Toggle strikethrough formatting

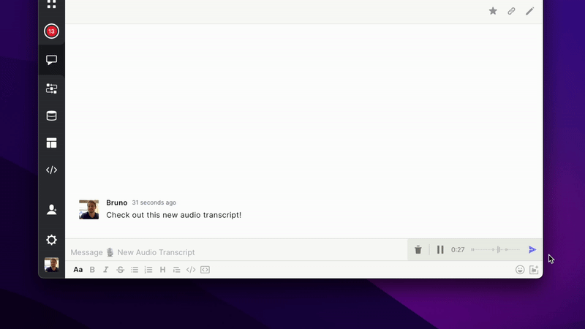pyautogui.click(x=120, y=270)
